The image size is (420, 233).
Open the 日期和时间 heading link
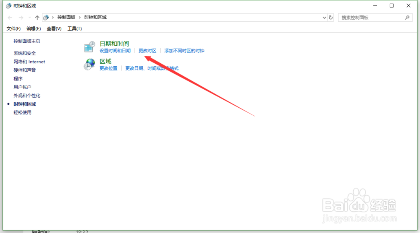(x=114, y=44)
